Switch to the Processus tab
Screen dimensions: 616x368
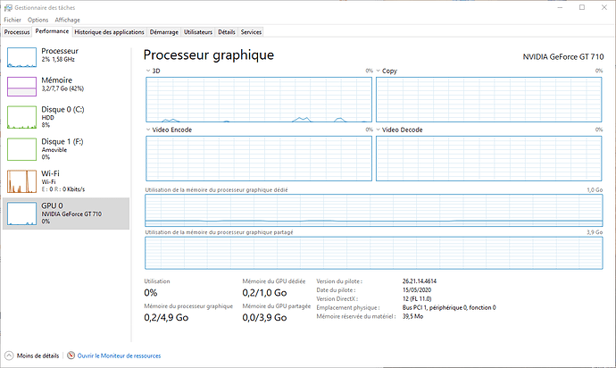click(17, 31)
